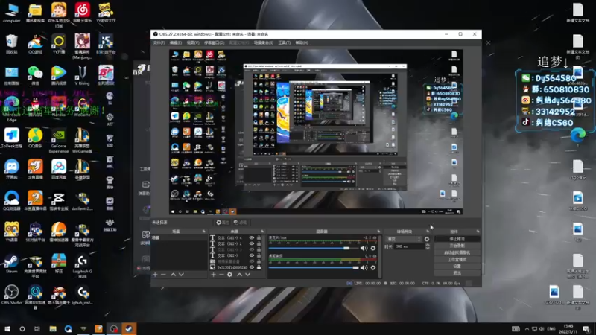
Task: Open the 场景集合(S) menu in OBS
Action: click(264, 43)
